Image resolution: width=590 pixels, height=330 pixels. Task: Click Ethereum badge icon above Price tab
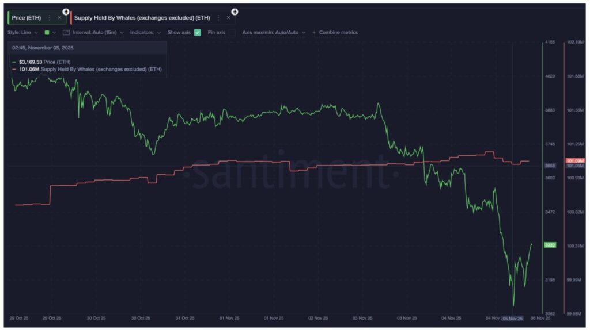66,11
